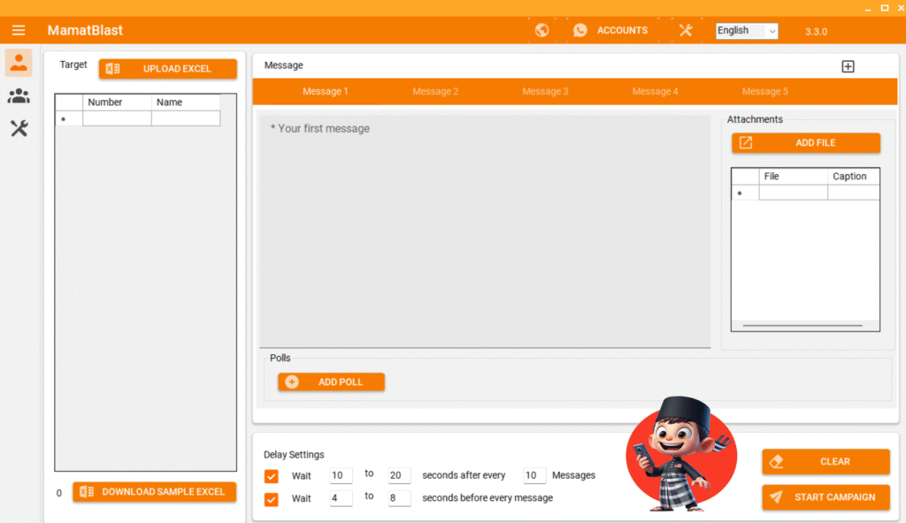Image resolution: width=906 pixels, height=523 pixels.
Task: Open the sidebar settings tools icon
Action: [19, 129]
